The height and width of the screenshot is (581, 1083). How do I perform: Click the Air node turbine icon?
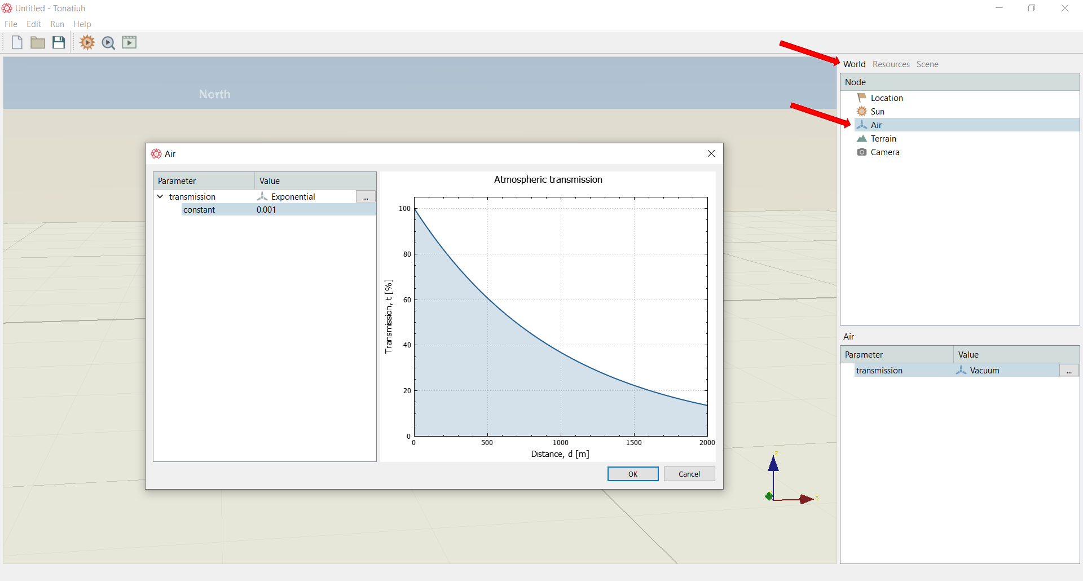coord(862,125)
